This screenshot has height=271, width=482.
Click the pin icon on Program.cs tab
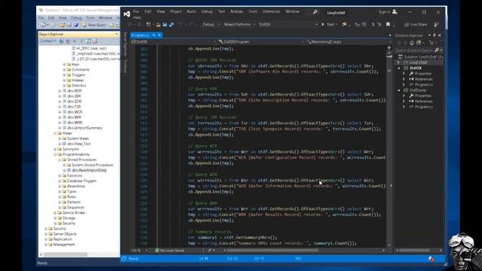[154, 35]
